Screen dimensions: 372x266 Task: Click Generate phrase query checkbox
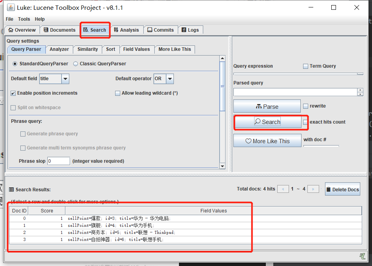tap(23, 134)
